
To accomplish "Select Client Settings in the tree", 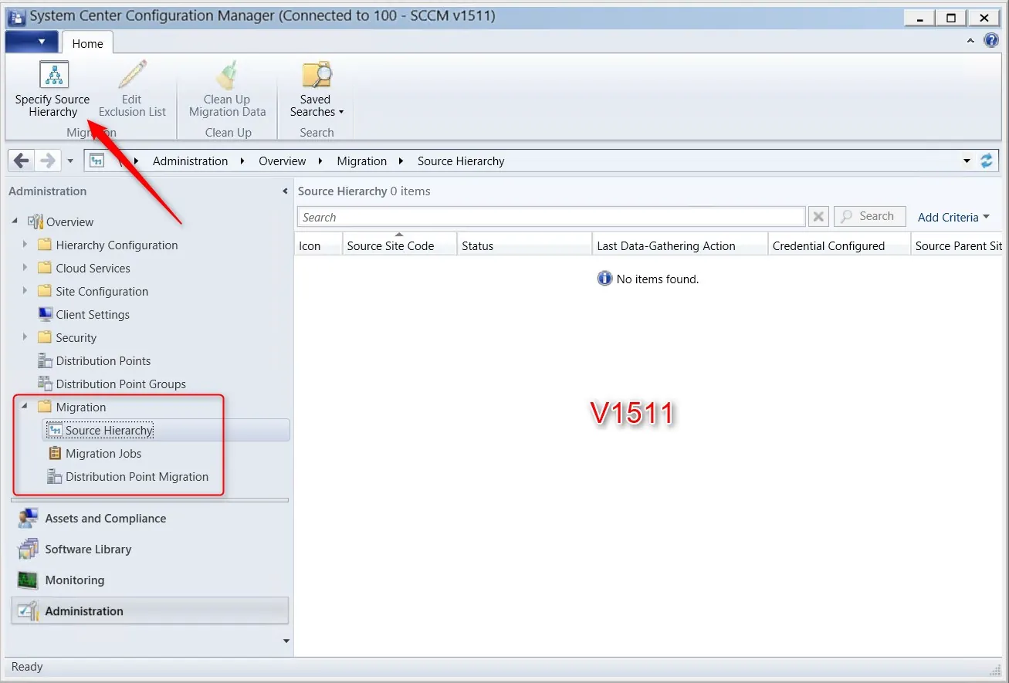I will coord(93,314).
